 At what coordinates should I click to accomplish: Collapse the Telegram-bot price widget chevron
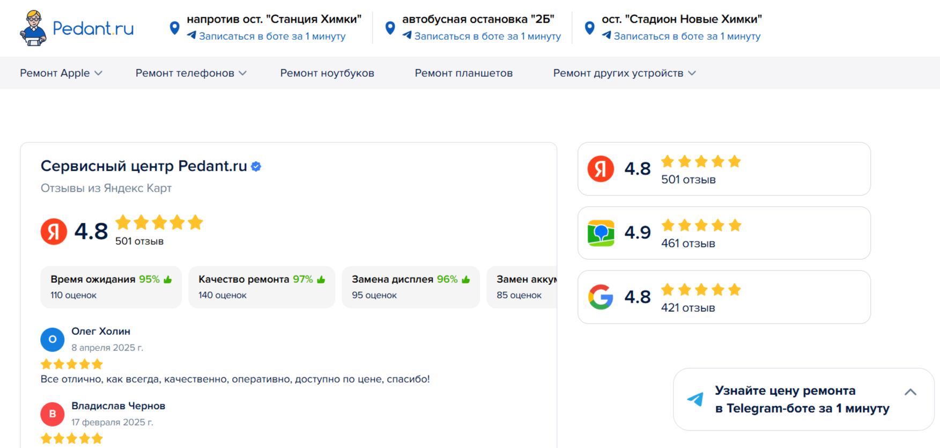point(910,392)
